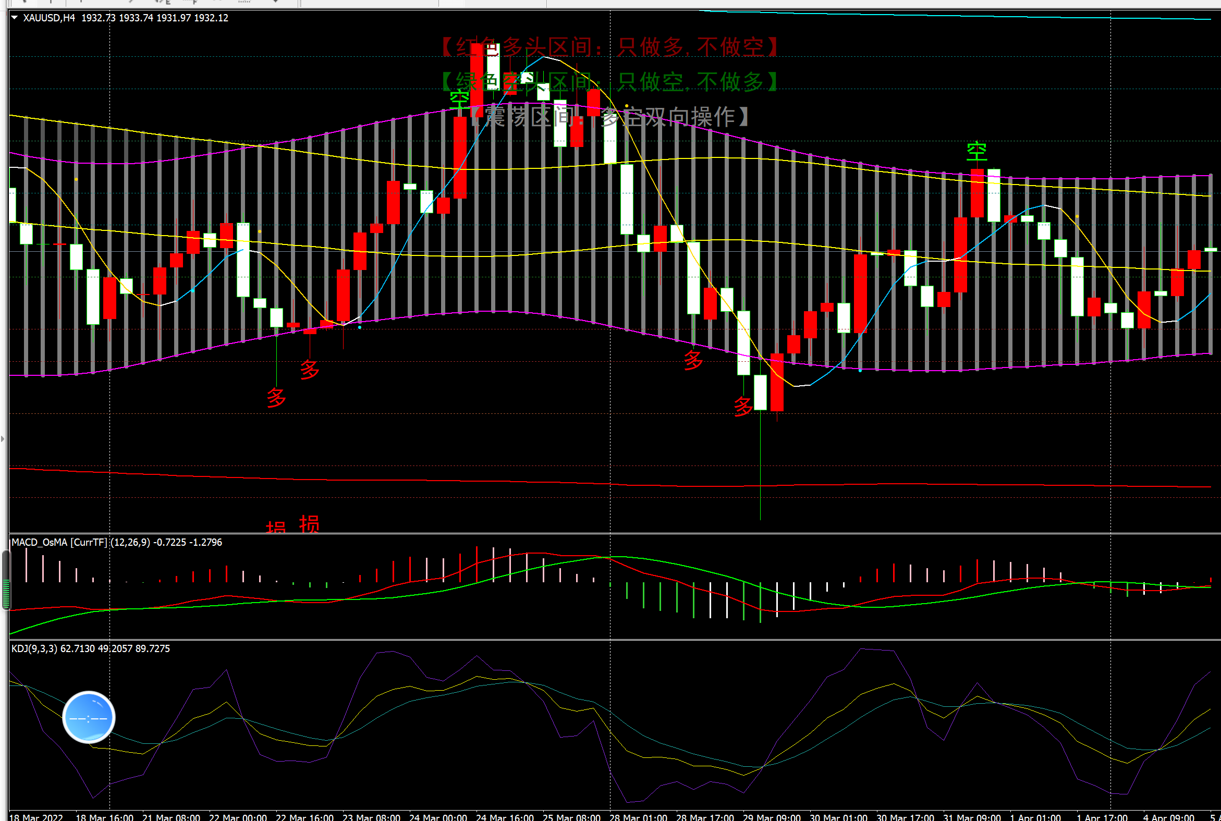Screen dimensions: 1221x821
Task: Select green 空 marker above 31 Mar candle
Action: click(x=976, y=152)
